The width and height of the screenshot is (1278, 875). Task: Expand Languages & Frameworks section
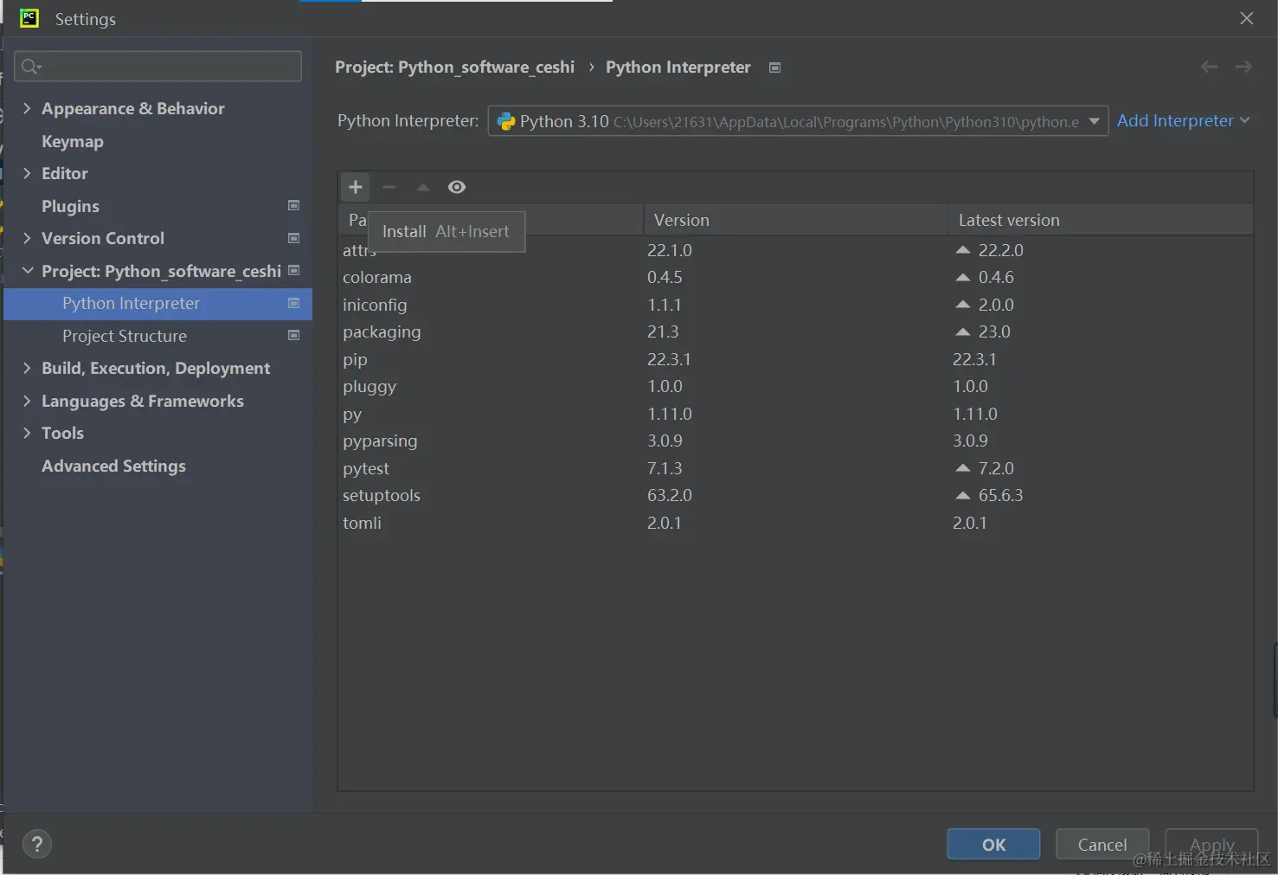click(26, 401)
